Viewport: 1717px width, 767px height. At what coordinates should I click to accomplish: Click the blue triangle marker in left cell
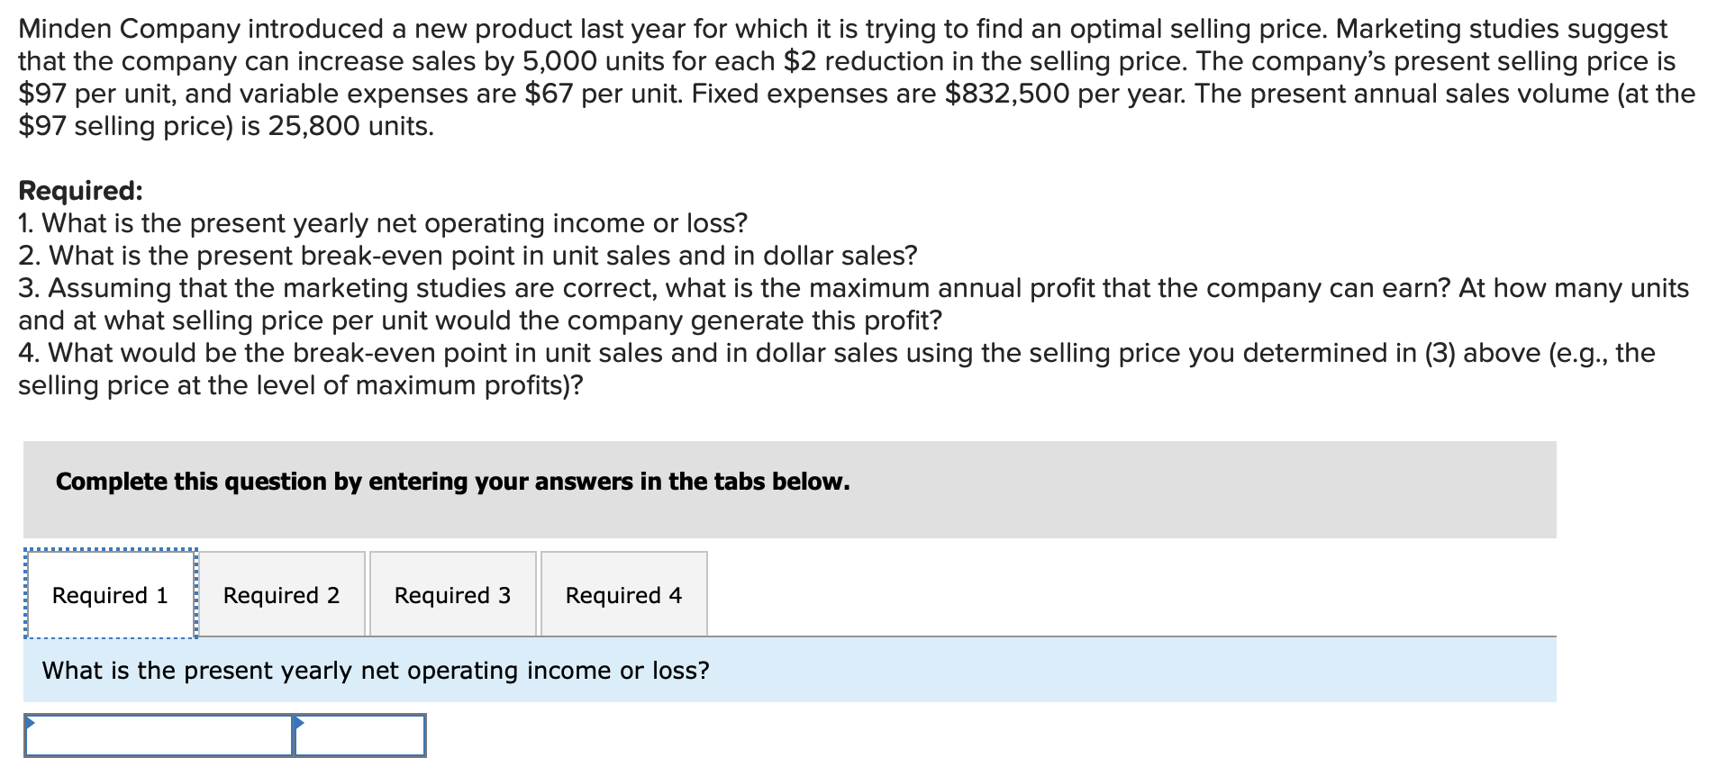(30, 722)
